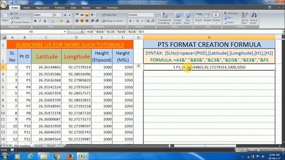Viewport: 285px width, 160px height.
Task: Click the Merge & Center button
Action: click(x=113, y=21)
